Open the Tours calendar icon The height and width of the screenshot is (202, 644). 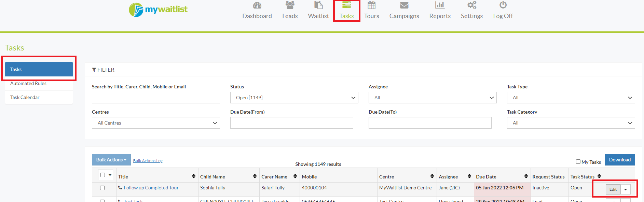pyautogui.click(x=371, y=5)
